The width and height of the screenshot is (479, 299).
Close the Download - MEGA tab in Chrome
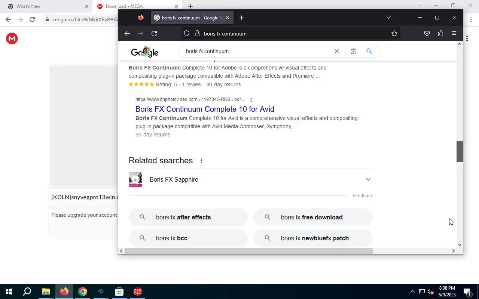[x=176, y=6]
